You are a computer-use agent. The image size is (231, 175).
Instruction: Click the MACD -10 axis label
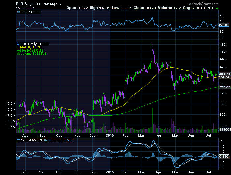[222, 167]
